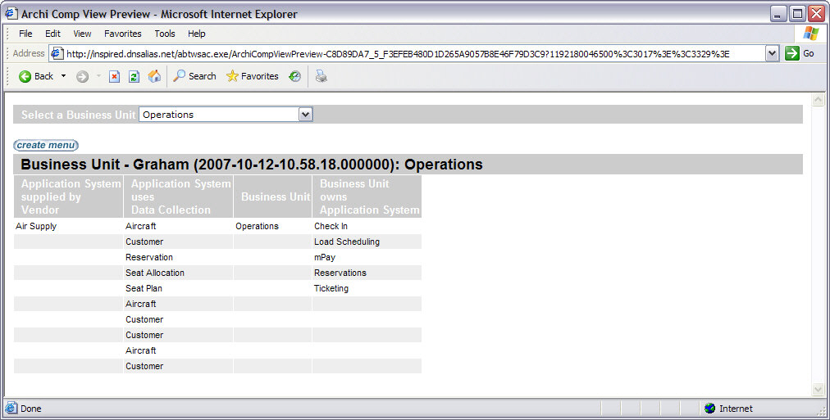This screenshot has height=420, width=830.
Task: Click the Forward arrow icon
Action: [x=82, y=77]
